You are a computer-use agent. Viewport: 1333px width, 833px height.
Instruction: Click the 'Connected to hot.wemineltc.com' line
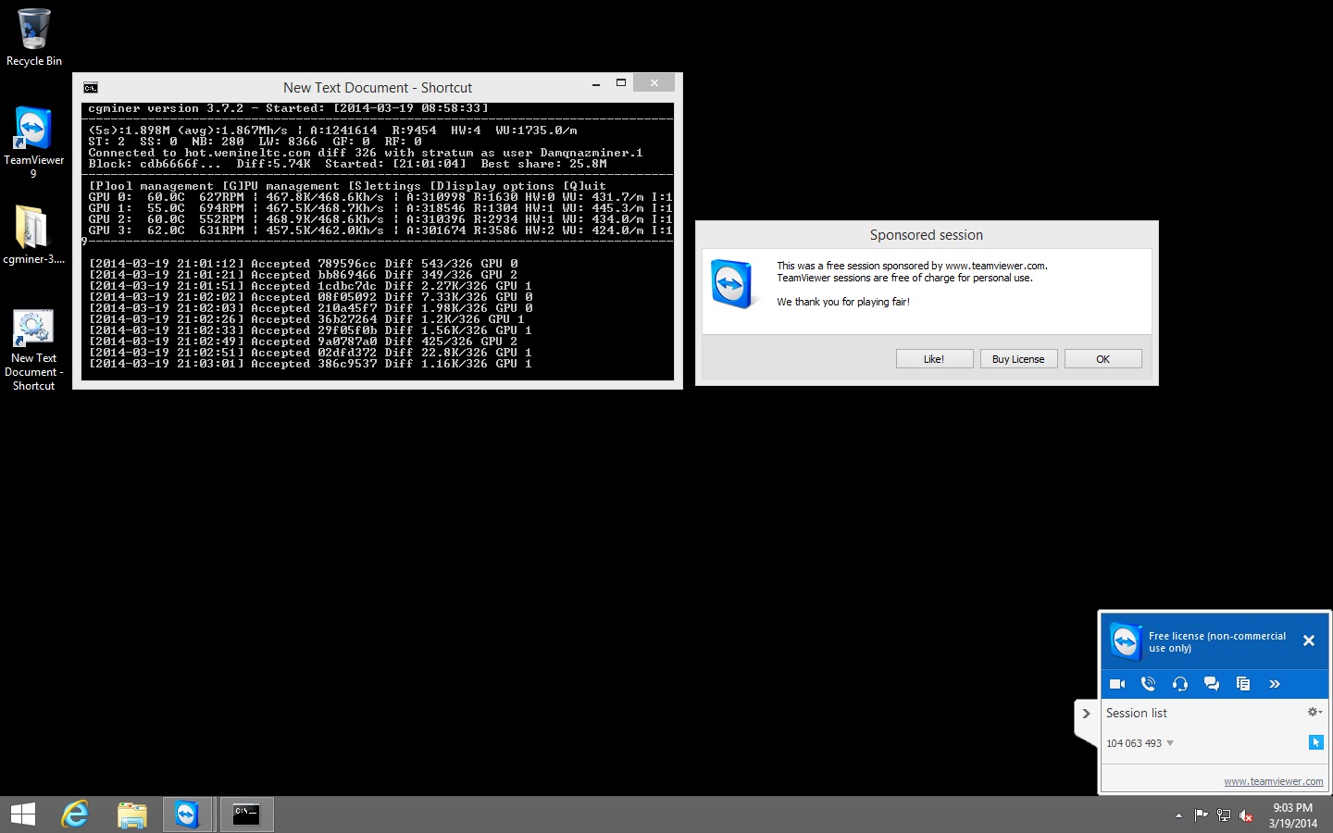[x=366, y=153]
